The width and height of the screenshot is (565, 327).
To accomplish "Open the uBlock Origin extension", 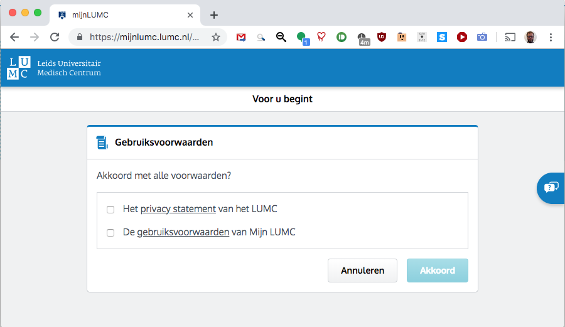I will [381, 37].
